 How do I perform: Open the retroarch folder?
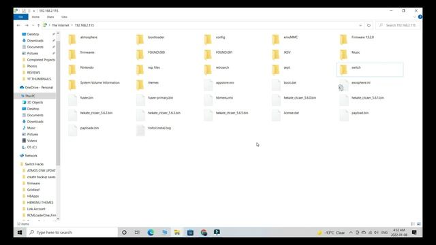coord(222,67)
